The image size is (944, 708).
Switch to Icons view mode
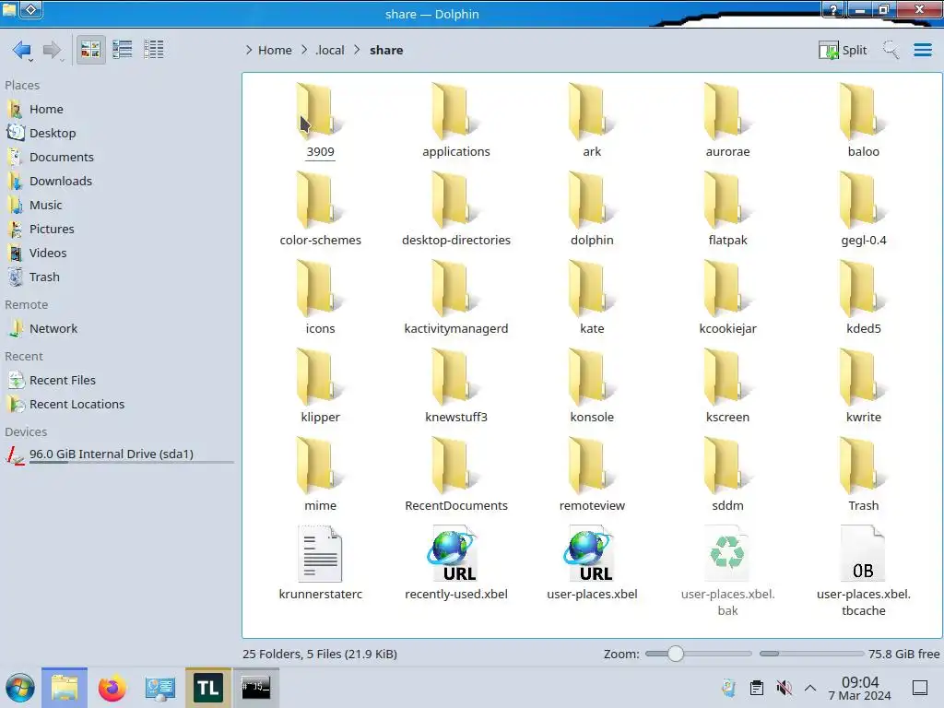pos(90,50)
